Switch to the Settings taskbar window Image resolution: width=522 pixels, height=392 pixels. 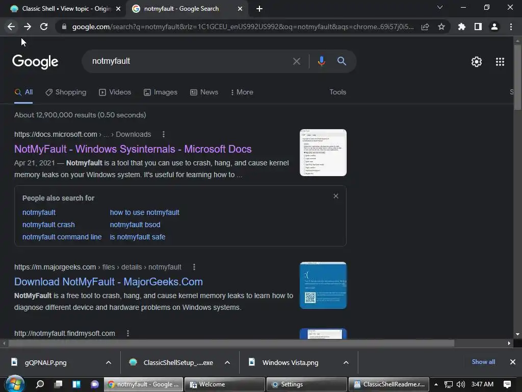coord(306,384)
